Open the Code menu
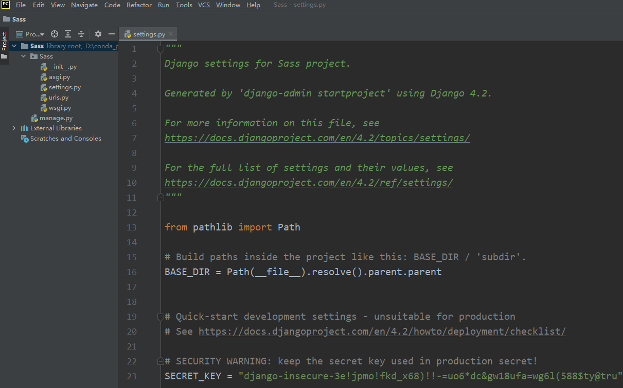Viewport: 623px width, 388px height. (112, 5)
